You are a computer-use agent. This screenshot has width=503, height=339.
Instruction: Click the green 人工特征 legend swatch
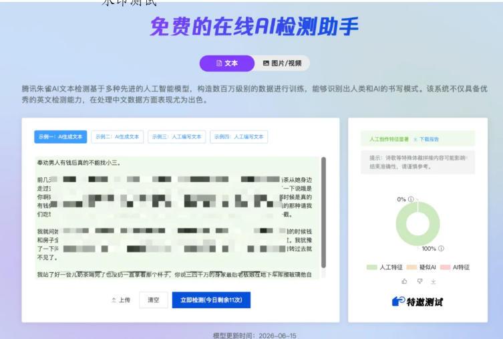pyautogui.click(x=372, y=267)
